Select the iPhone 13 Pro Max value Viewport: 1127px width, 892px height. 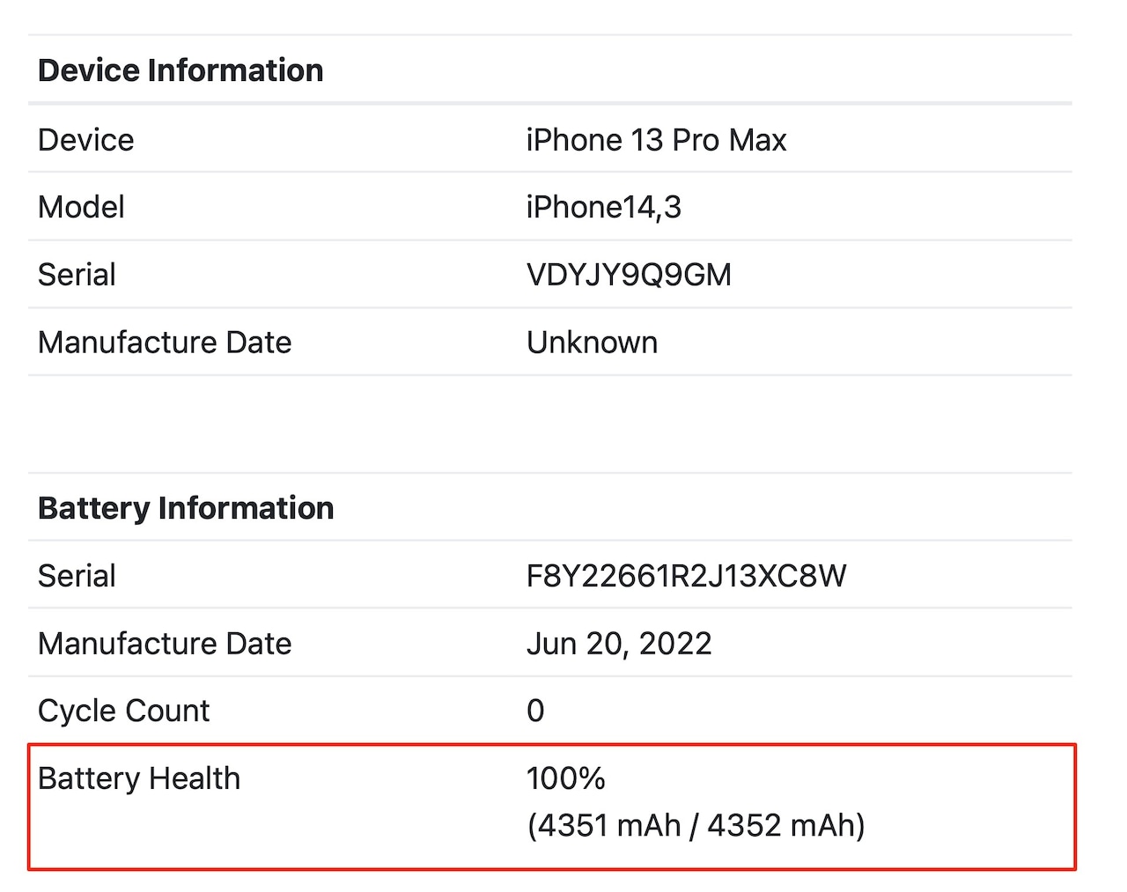coord(656,140)
